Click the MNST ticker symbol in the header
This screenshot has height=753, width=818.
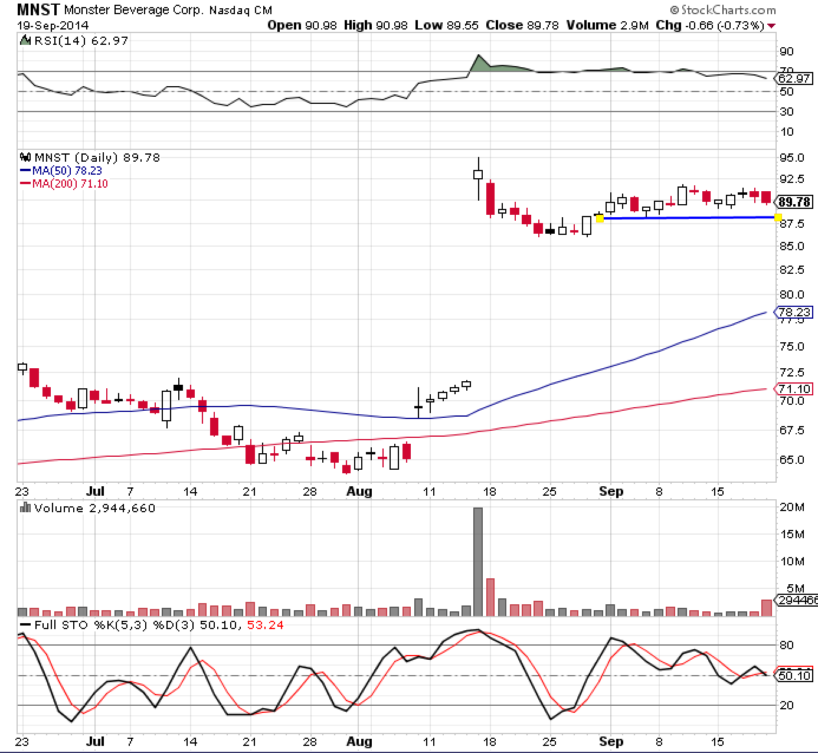click(x=38, y=10)
